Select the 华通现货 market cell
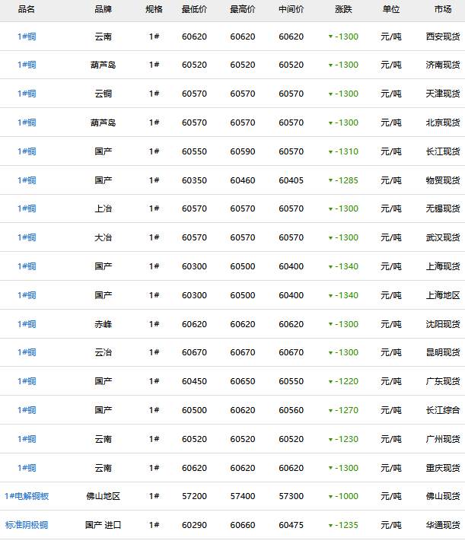 point(442,525)
